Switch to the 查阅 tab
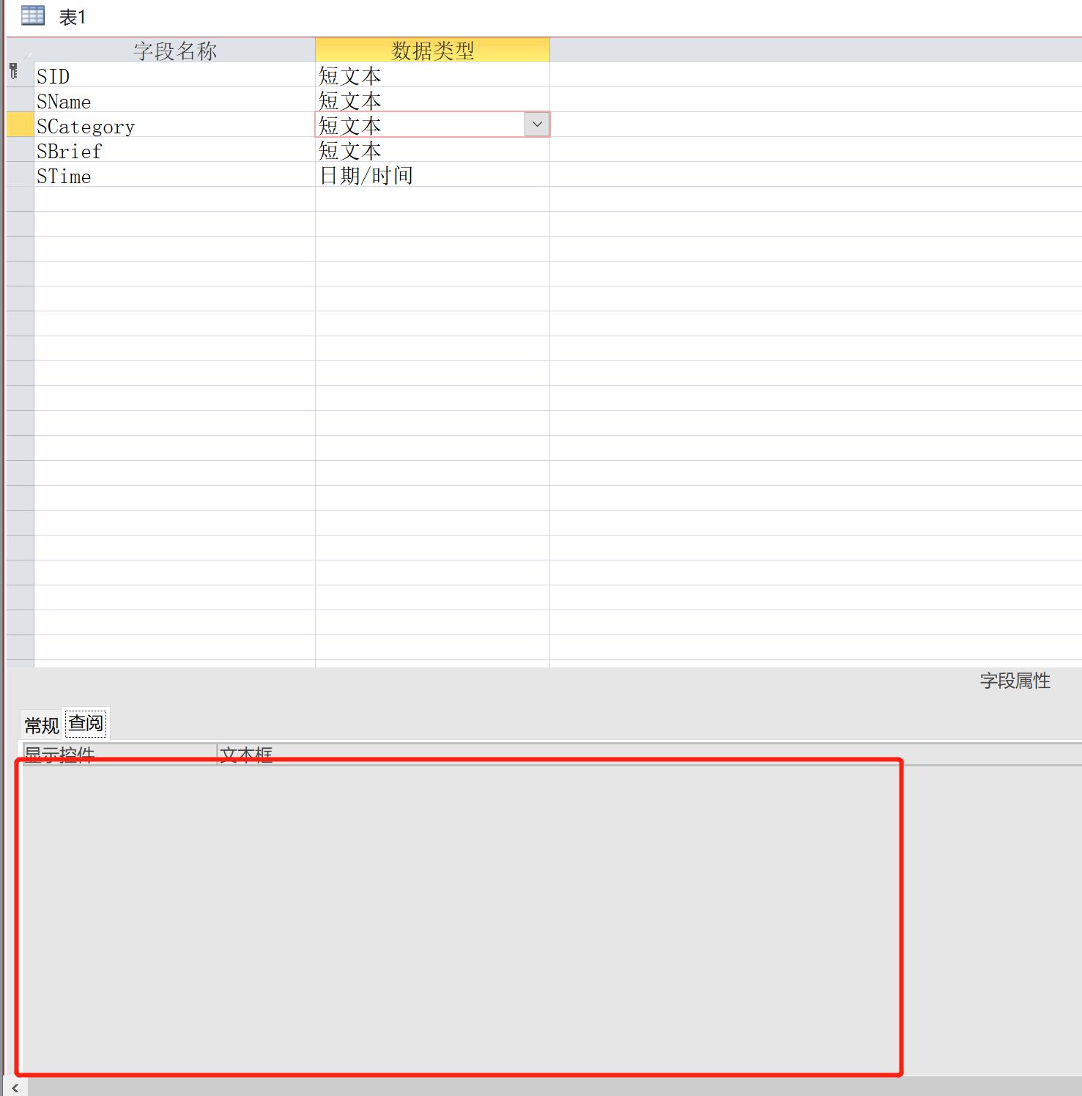 [x=86, y=723]
